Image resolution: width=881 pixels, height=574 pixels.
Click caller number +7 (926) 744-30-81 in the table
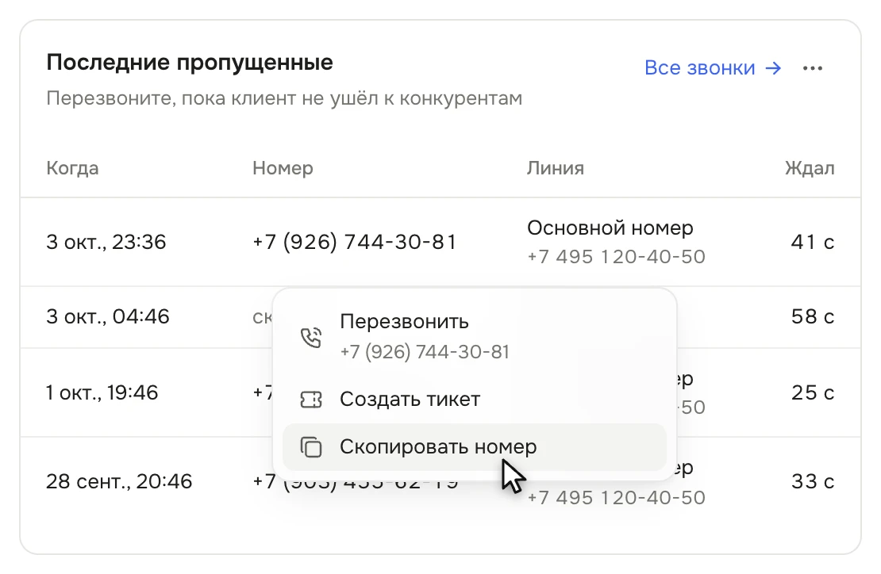(x=355, y=243)
